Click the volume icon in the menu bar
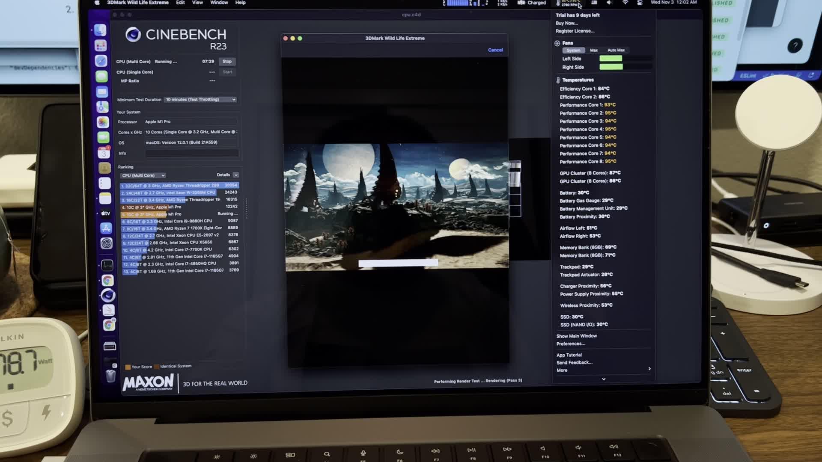Screen dimensions: 822x462 (610, 3)
